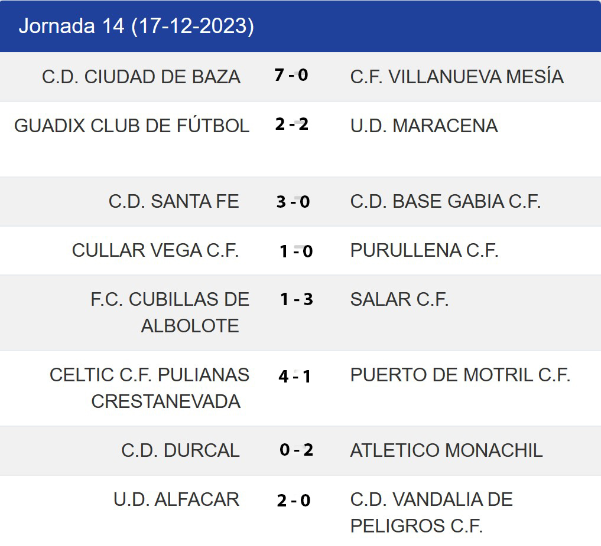Screen dimensions: 601x546
Task: Select C.D. Santa Fe team link
Action: pyautogui.click(x=174, y=201)
